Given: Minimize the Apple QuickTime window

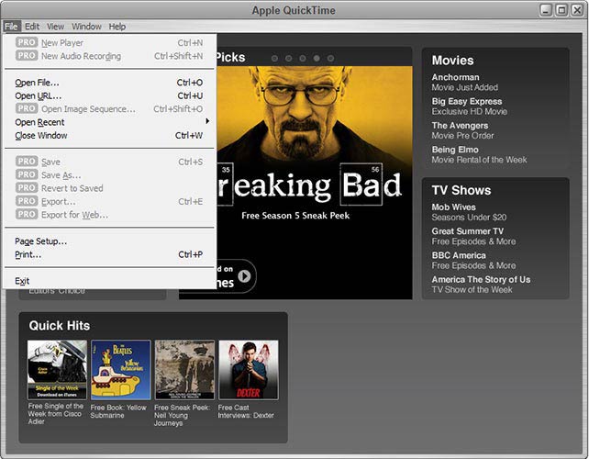Looking at the screenshot, I should [547, 10].
